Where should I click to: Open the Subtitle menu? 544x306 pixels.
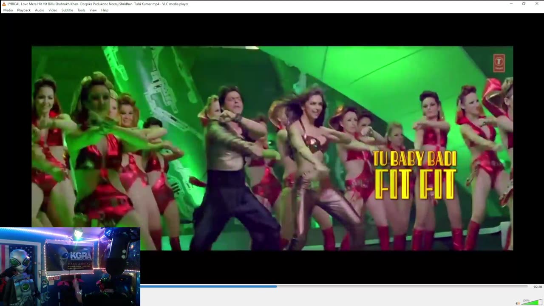pyautogui.click(x=67, y=10)
